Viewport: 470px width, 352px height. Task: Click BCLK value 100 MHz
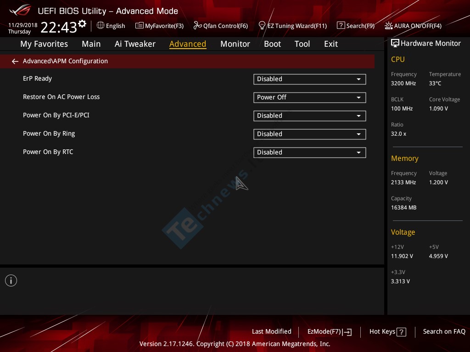pyautogui.click(x=402, y=109)
